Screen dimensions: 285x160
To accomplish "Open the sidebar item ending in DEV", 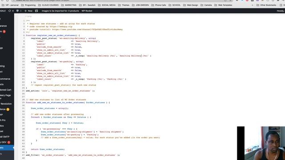I will [5, 142].
